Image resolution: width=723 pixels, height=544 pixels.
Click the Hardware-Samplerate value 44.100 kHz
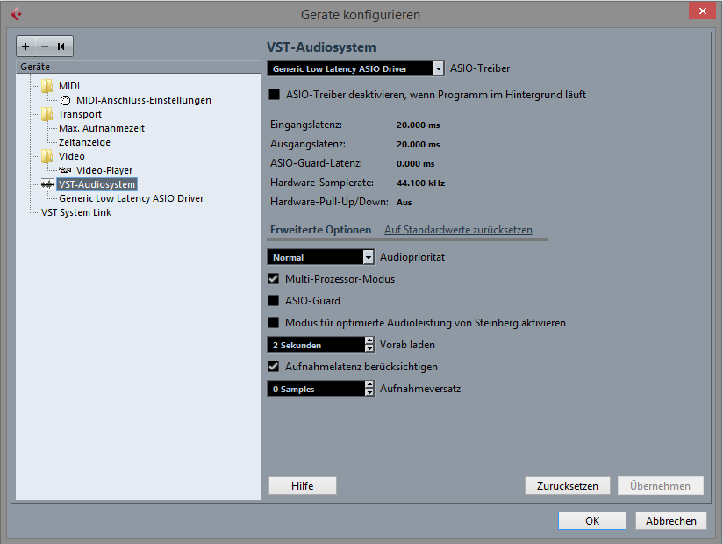(x=420, y=183)
